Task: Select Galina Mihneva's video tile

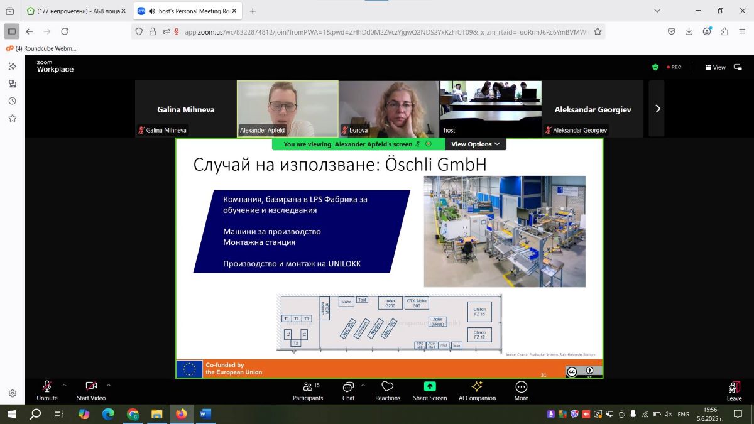Action: 185,109
